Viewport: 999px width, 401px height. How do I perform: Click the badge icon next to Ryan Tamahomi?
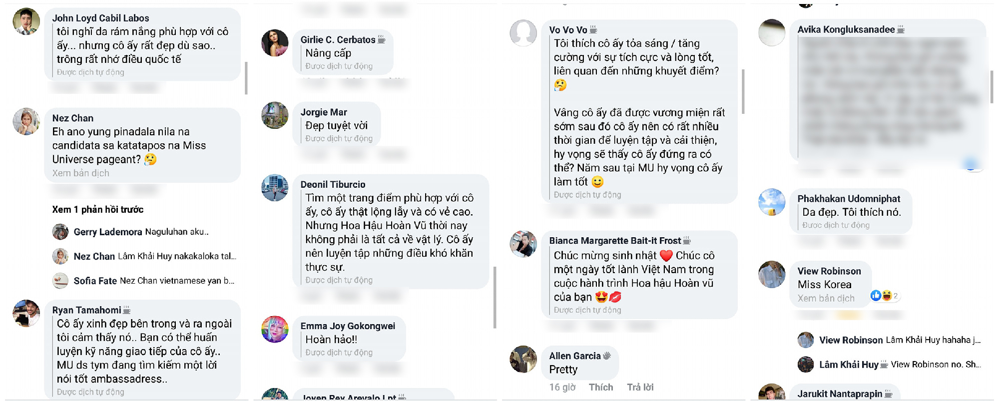(127, 310)
